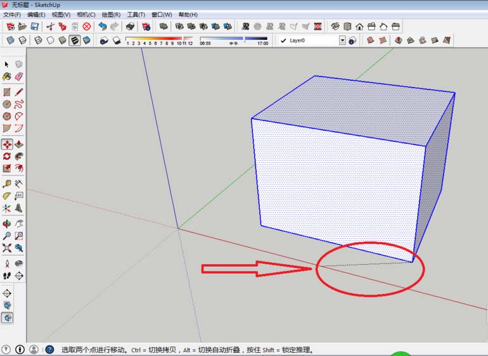
Task: Select the Pan hand tool
Action: (x=19, y=224)
